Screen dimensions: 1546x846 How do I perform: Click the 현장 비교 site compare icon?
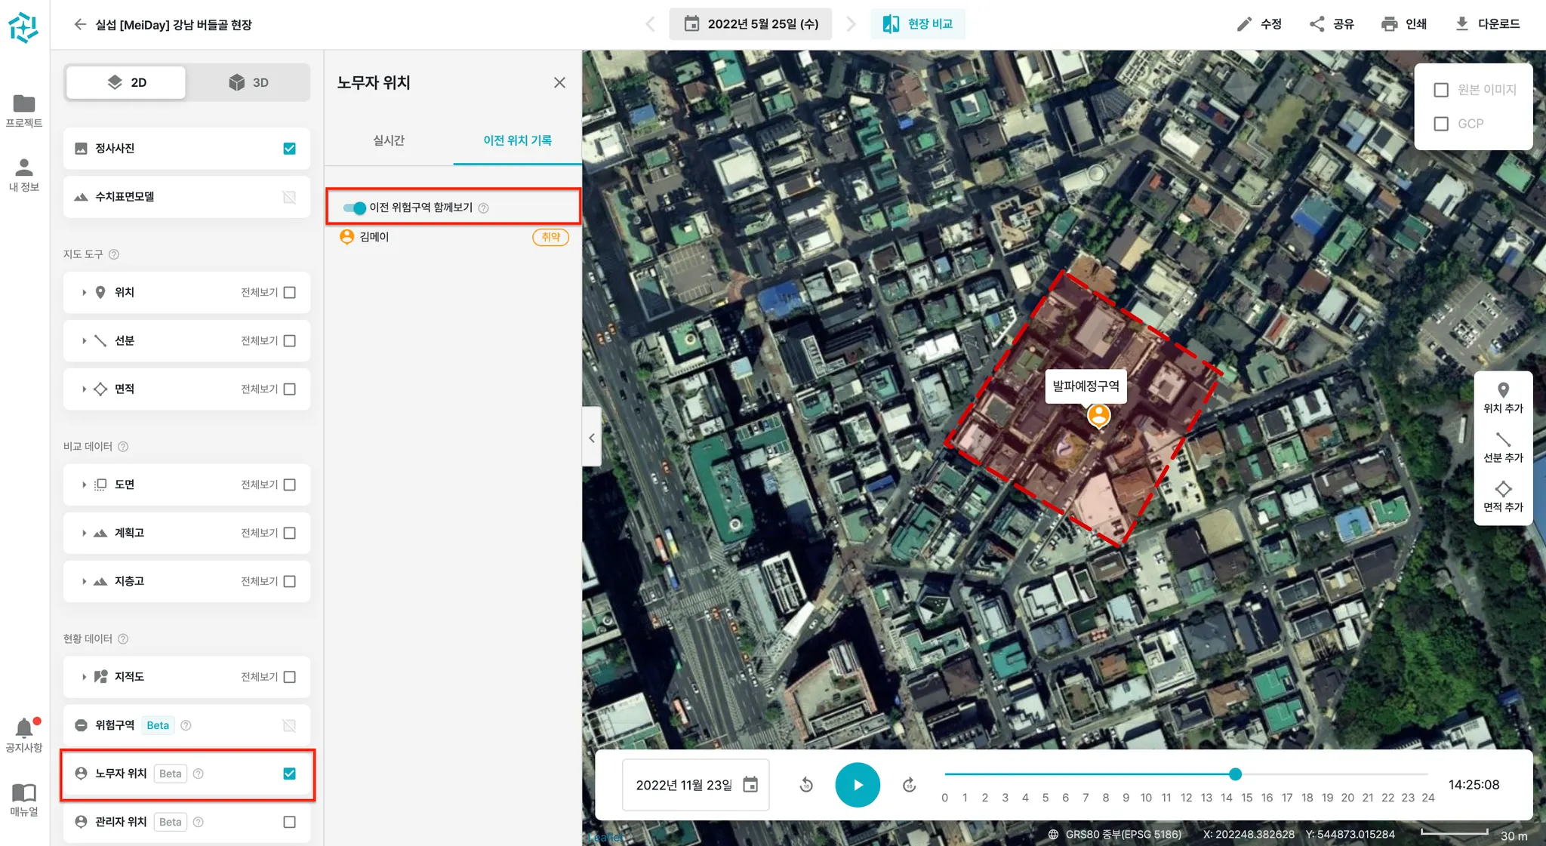[x=892, y=24]
